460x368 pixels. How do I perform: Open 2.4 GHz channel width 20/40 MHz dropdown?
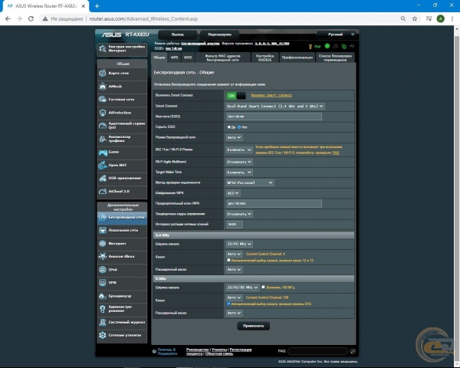pos(239,244)
